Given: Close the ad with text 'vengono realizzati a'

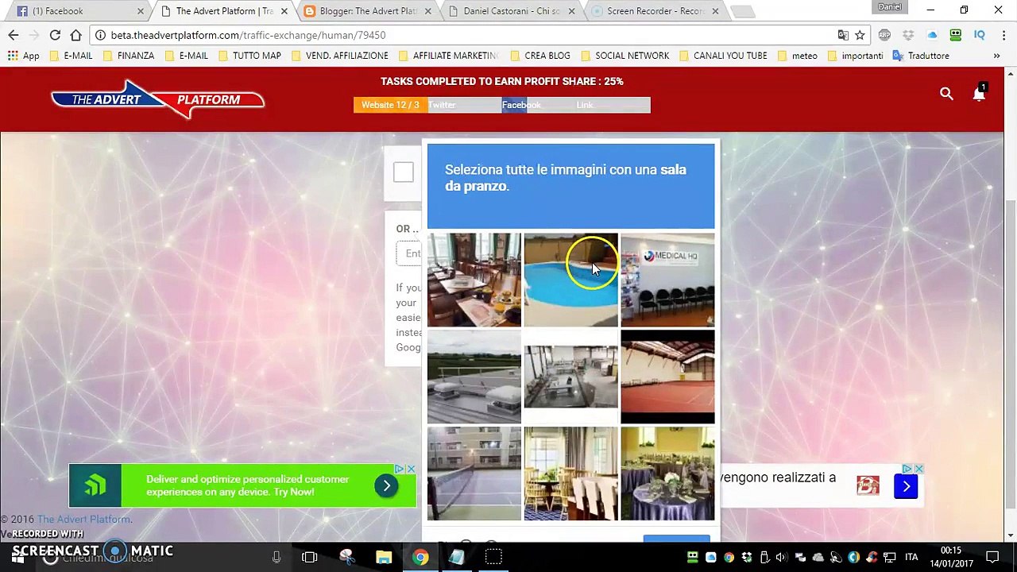Looking at the screenshot, I should [x=918, y=469].
